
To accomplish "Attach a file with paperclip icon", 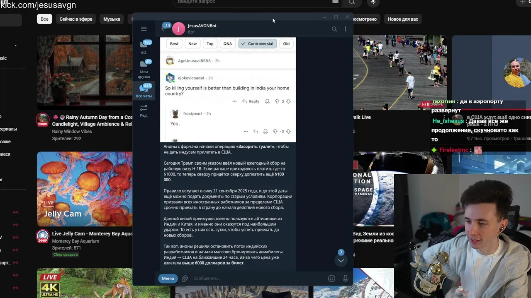I will (185, 279).
